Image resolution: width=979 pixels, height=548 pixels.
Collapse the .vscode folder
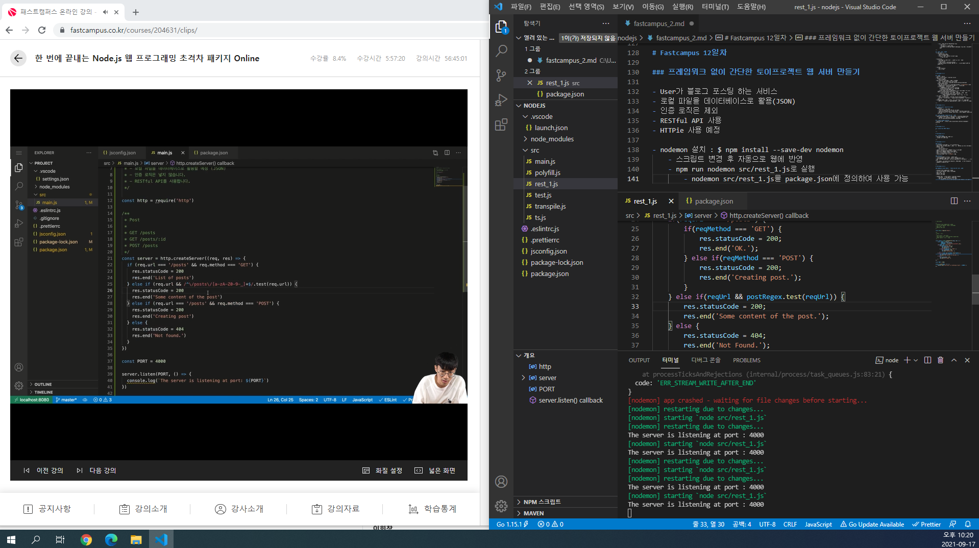525,117
